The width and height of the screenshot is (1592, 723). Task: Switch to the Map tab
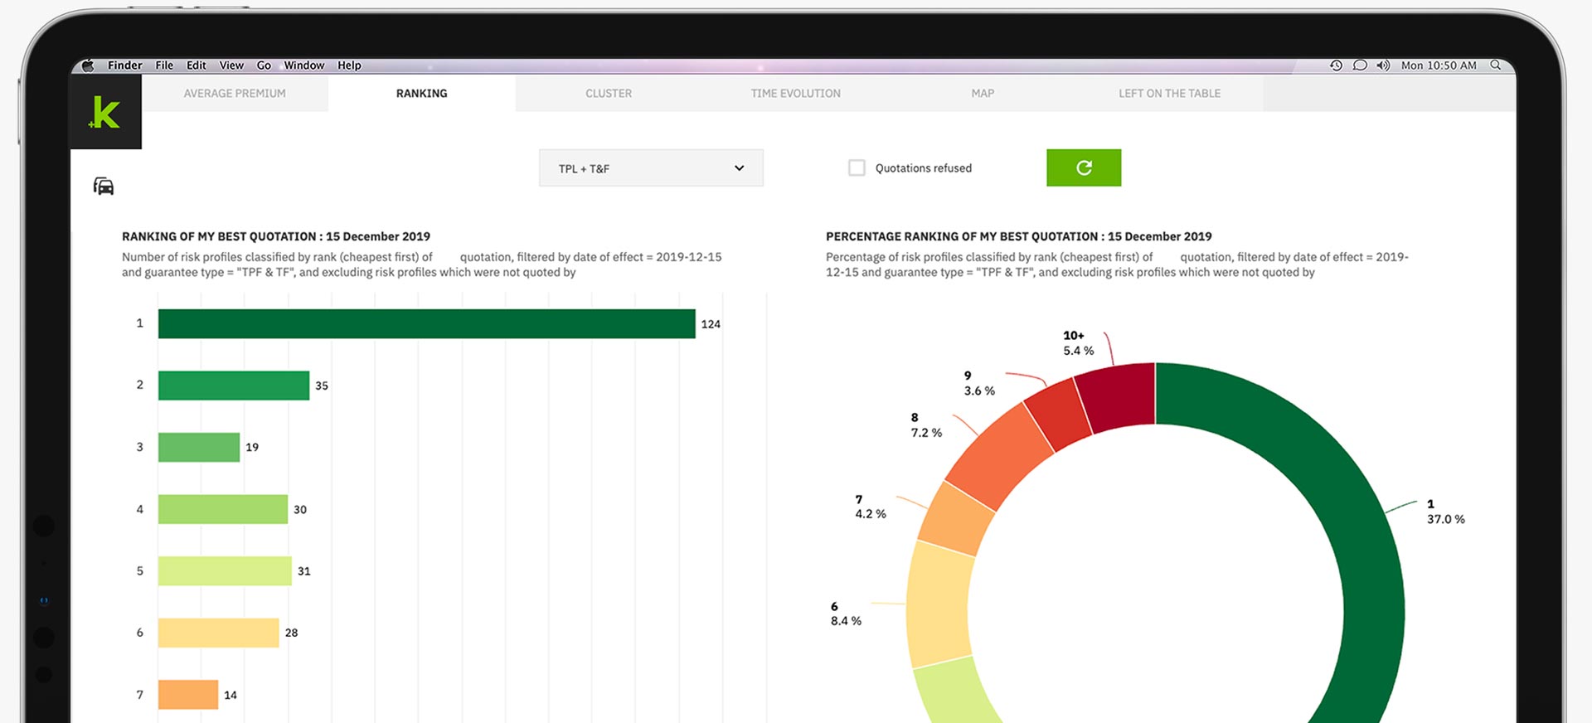983,94
